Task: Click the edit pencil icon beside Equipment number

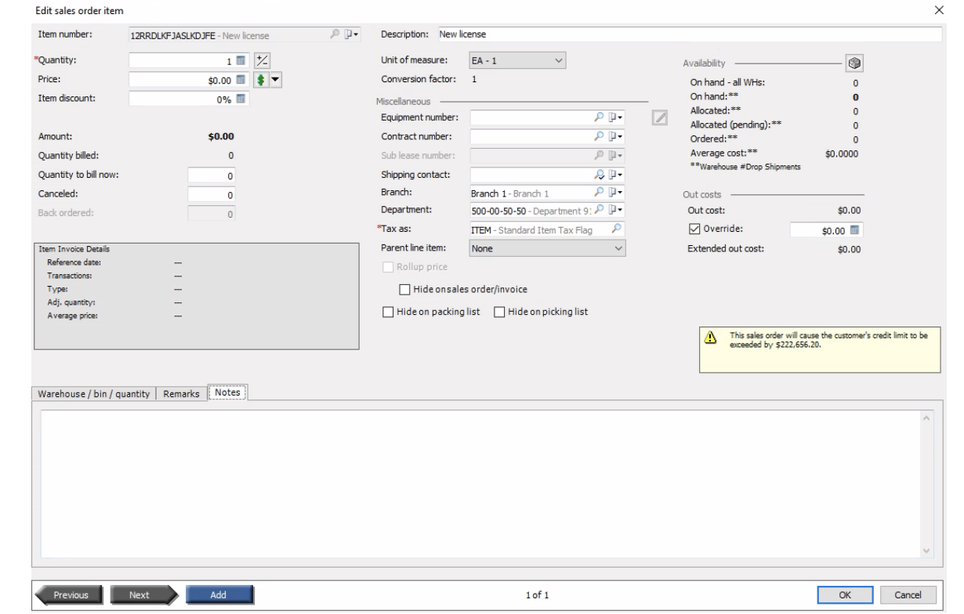Action: [660, 118]
